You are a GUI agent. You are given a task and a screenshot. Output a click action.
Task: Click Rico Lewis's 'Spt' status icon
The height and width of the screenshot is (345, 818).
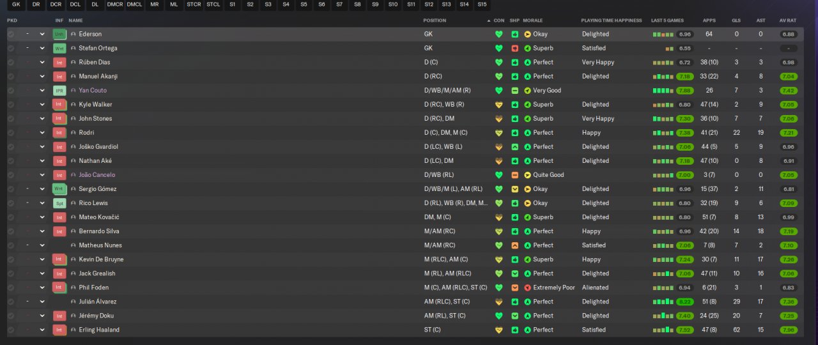(59, 203)
